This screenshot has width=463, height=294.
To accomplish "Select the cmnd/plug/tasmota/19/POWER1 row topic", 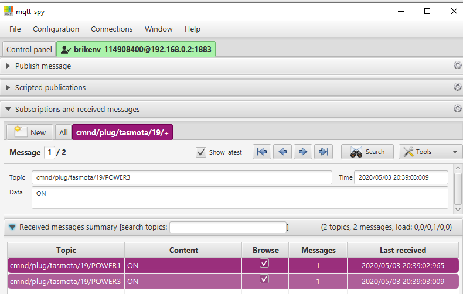I will [65, 266].
